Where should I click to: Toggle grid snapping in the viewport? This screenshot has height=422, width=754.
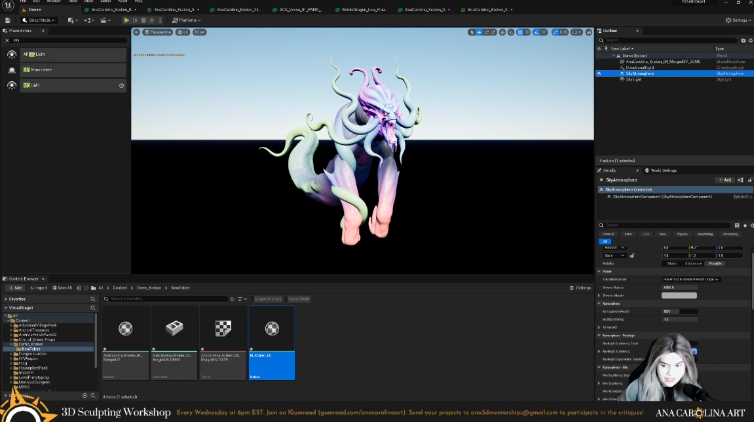pos(520,32)
